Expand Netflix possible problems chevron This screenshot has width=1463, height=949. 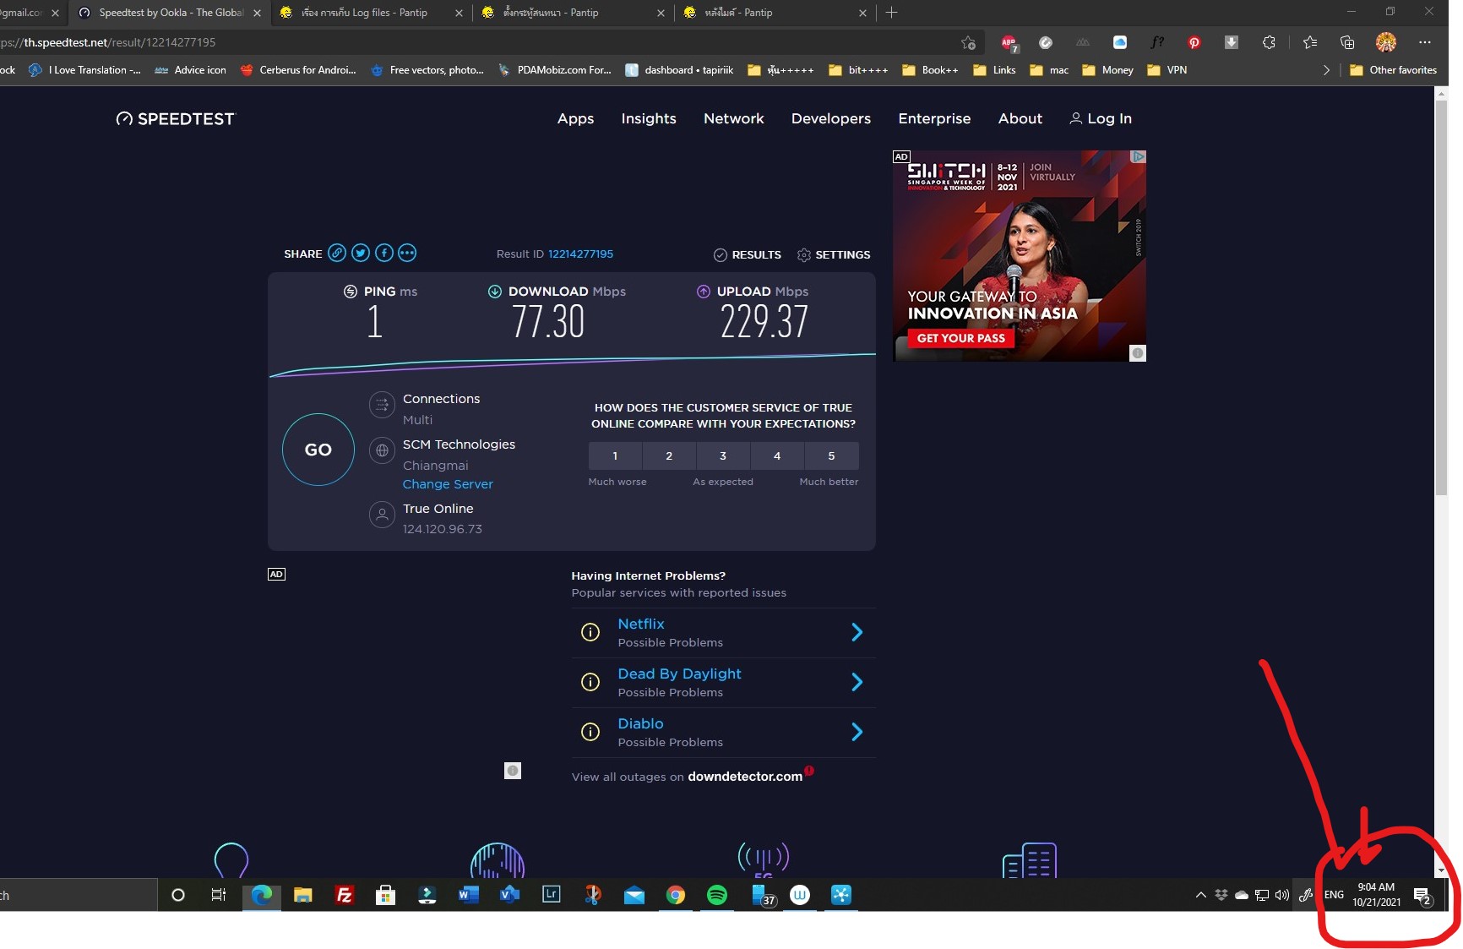click(857, 632)
